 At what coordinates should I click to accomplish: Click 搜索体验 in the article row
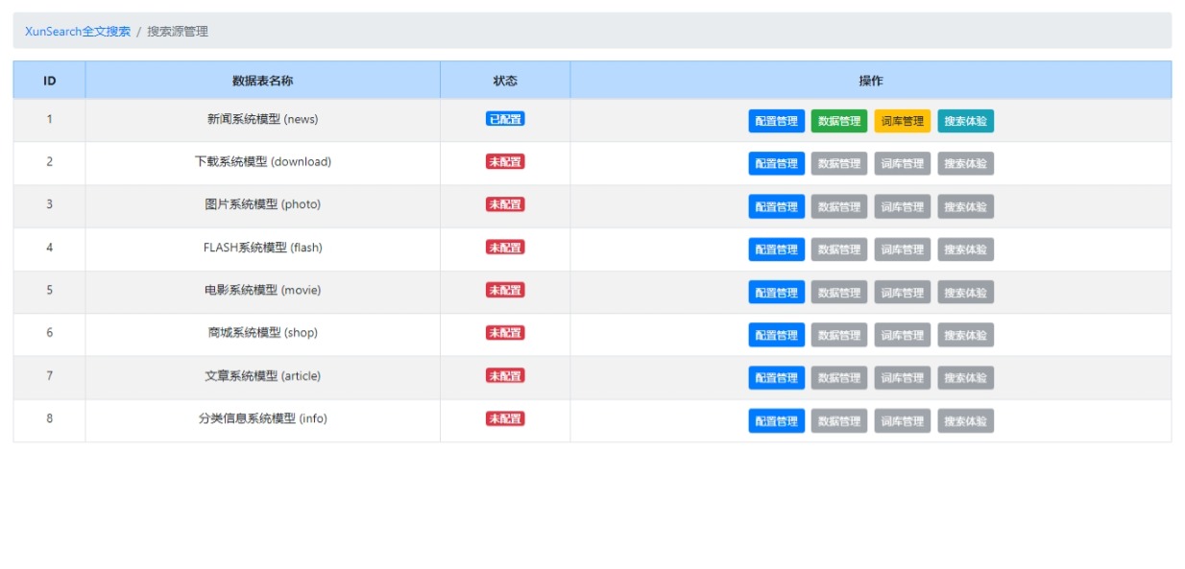[966, 377]
